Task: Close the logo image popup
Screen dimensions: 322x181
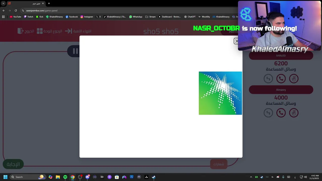Action: 236,41
